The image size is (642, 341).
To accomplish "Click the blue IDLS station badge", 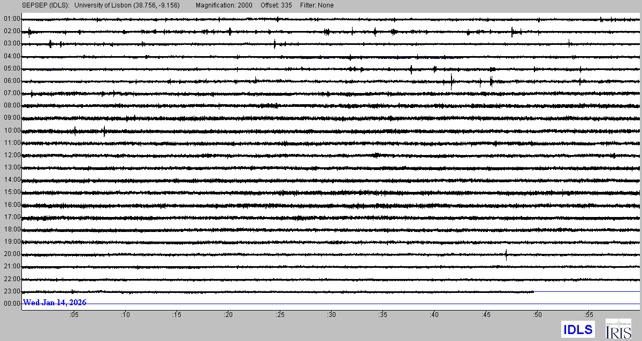I will coord(577,329).
